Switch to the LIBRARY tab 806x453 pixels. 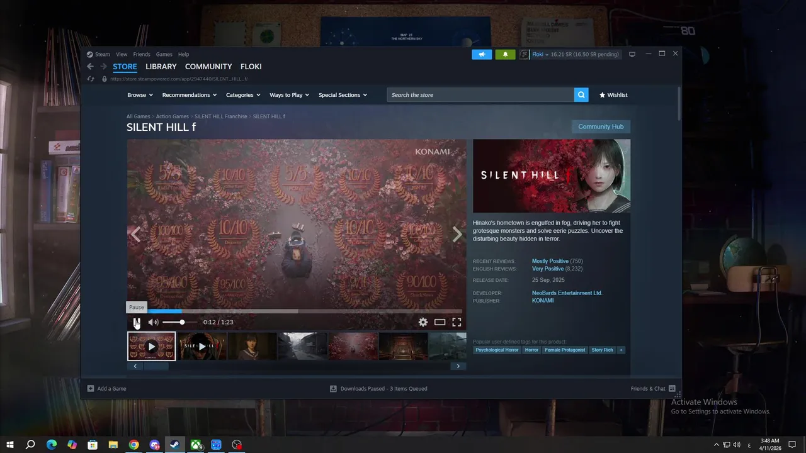click(161, 67)
